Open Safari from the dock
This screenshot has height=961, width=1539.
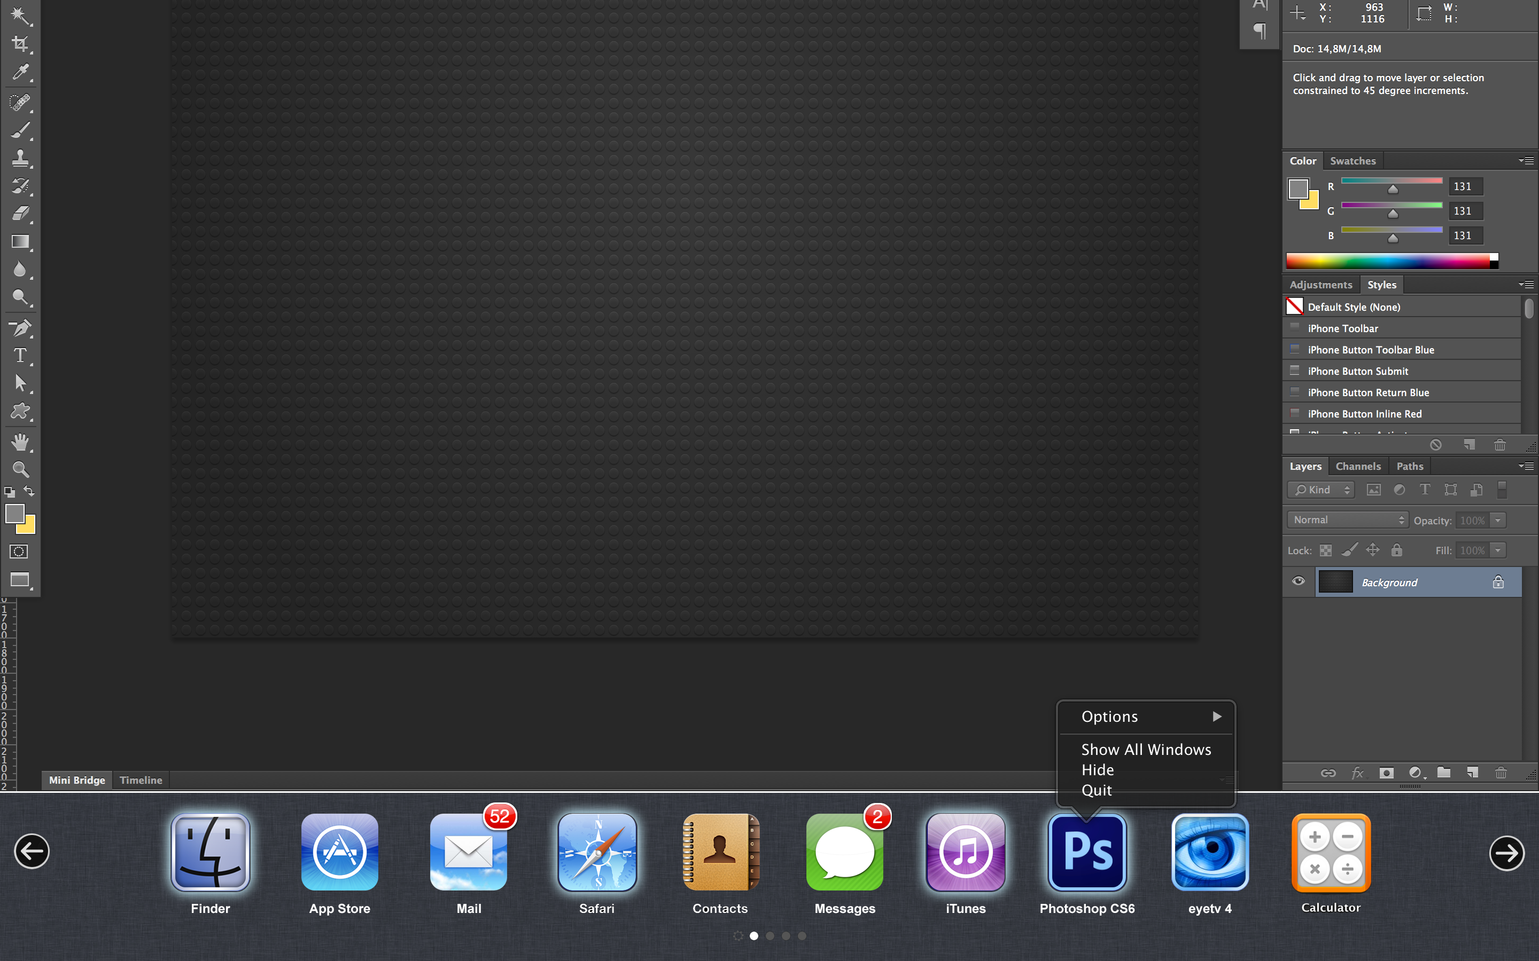pos(596,852)
